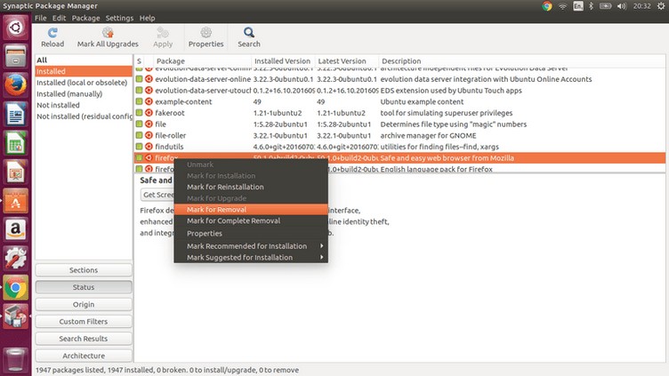
Task: Open Bluetooth indicator menu
Action: click(x=591, y=6)
